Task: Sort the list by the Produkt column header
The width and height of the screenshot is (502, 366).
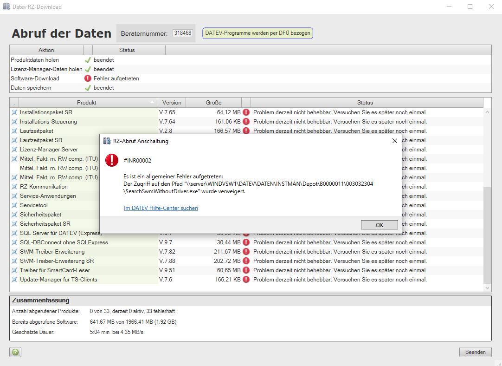Action: (87, 103)
